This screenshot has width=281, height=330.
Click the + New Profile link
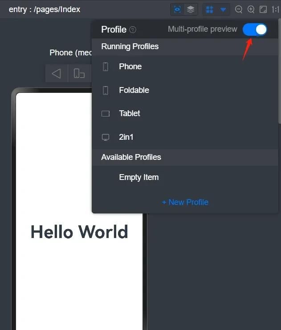click(x=185, y=202)
